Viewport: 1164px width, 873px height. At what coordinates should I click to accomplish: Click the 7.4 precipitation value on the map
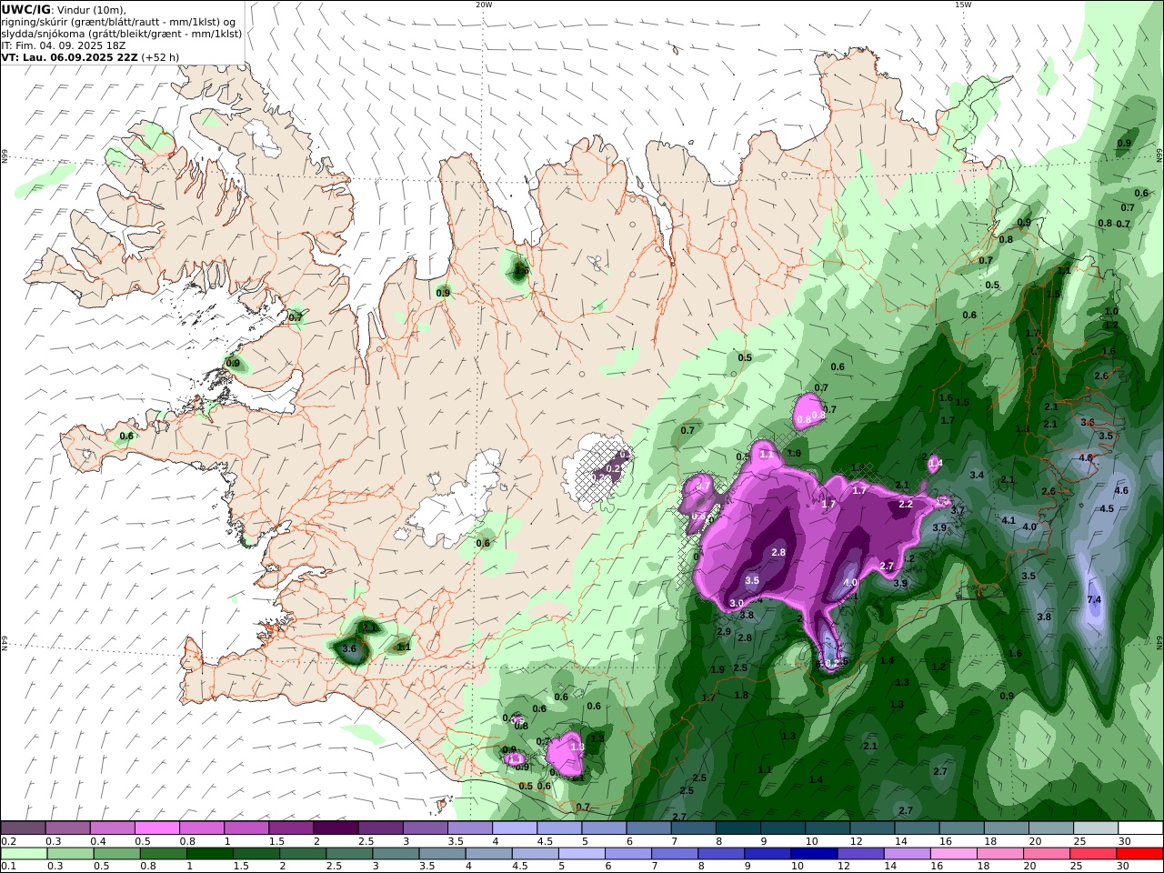pos(1094,599)
